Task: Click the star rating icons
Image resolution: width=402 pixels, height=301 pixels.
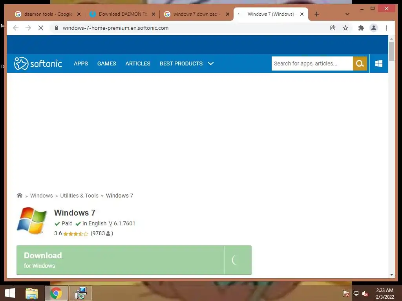Action: click(x=76, y=234)
